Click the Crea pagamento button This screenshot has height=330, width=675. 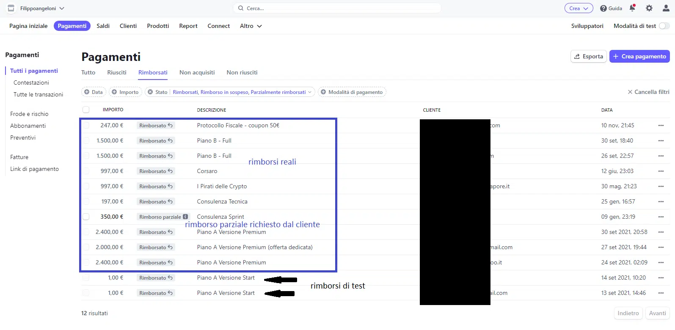(639, 56)
